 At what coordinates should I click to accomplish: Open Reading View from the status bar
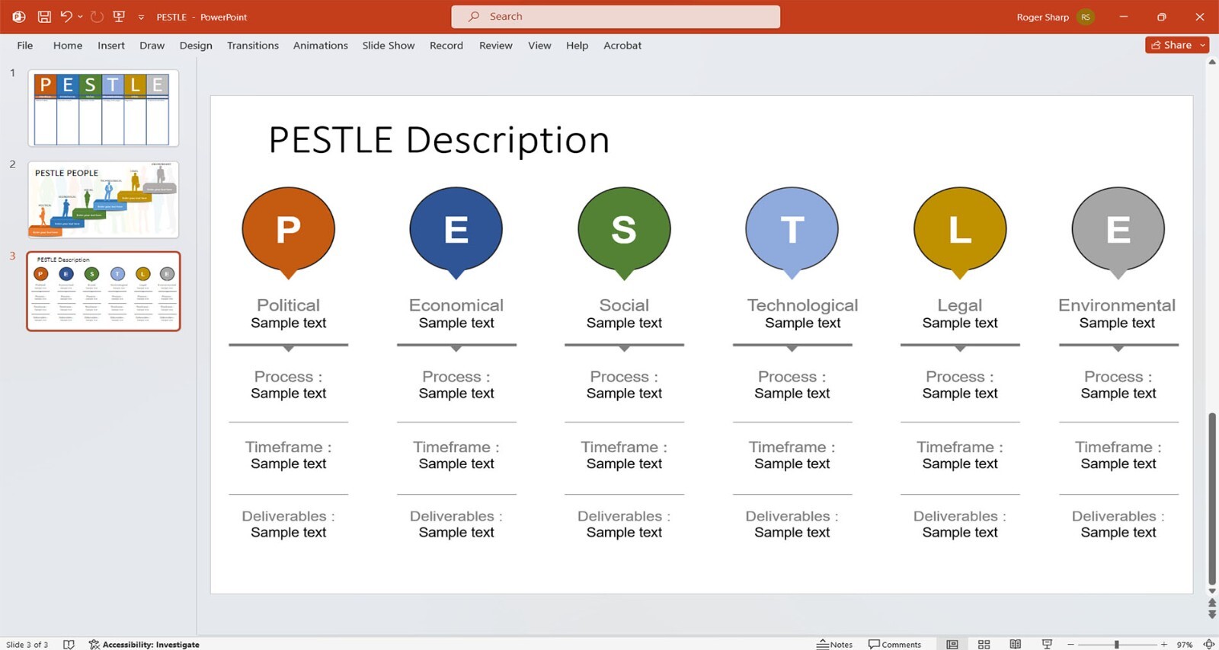1015,644
